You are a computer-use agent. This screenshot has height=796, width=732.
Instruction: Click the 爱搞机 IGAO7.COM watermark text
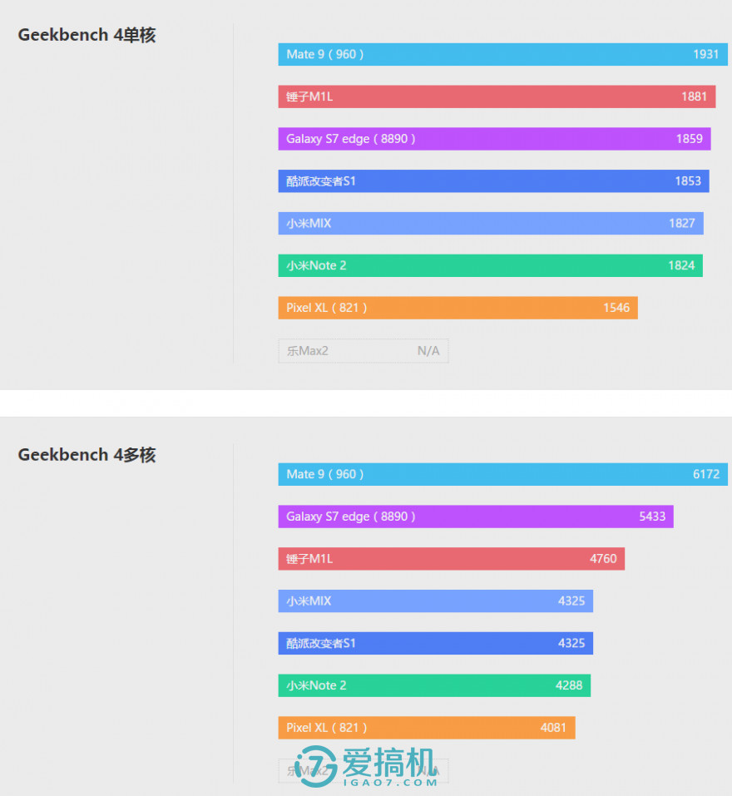[390, 767]
